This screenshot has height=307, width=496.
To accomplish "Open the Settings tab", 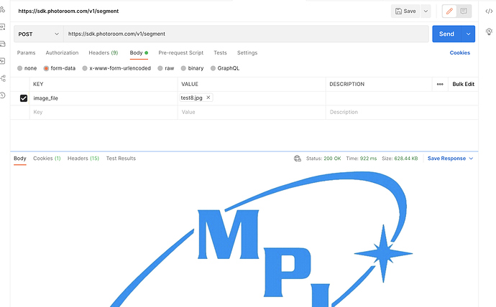I will point(247,52).
